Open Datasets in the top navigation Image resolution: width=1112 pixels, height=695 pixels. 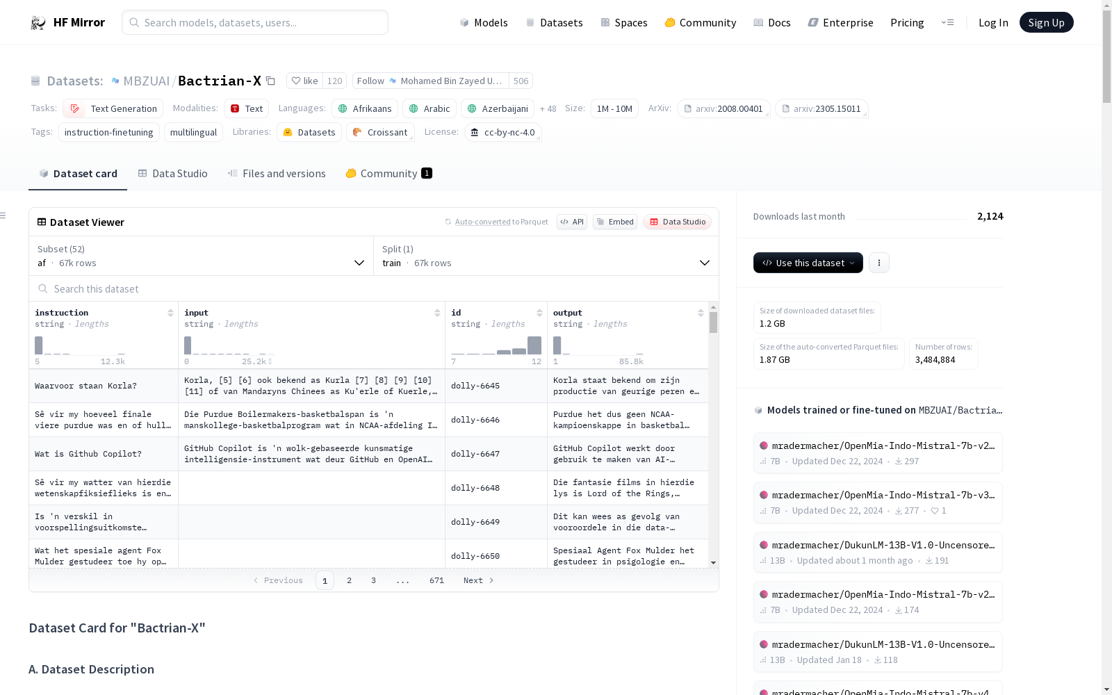[x=554, y=22]
